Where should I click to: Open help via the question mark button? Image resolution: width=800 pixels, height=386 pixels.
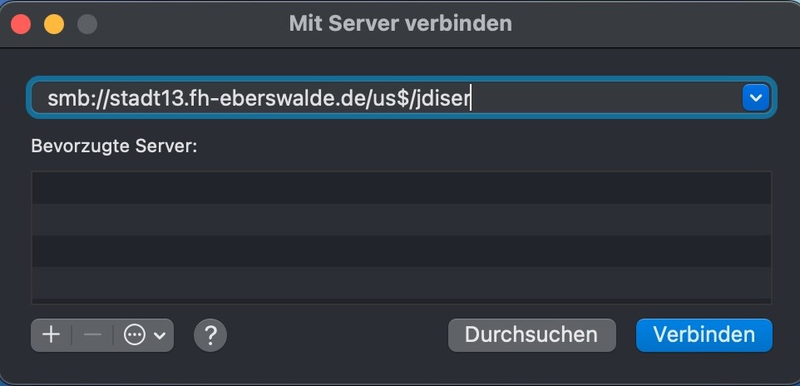click(x=210, y=335)
